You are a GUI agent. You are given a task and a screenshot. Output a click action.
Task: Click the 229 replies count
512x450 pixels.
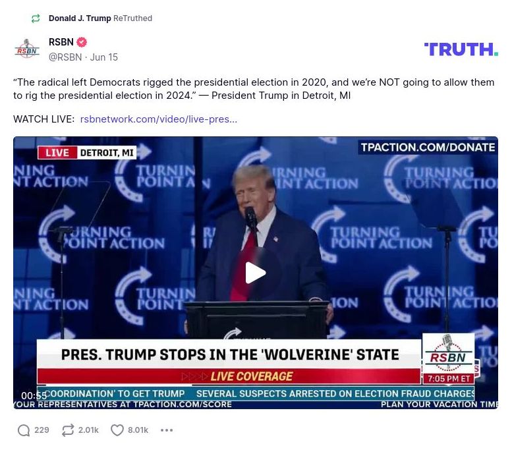tap(42, 430)
